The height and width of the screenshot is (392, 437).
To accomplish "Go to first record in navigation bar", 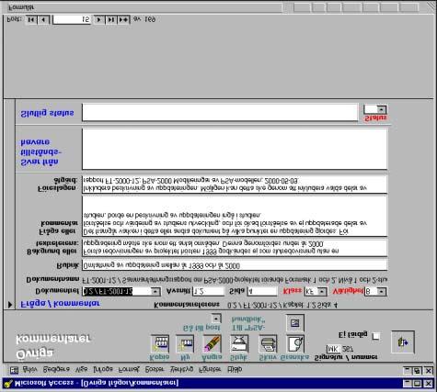I will 31,19.
